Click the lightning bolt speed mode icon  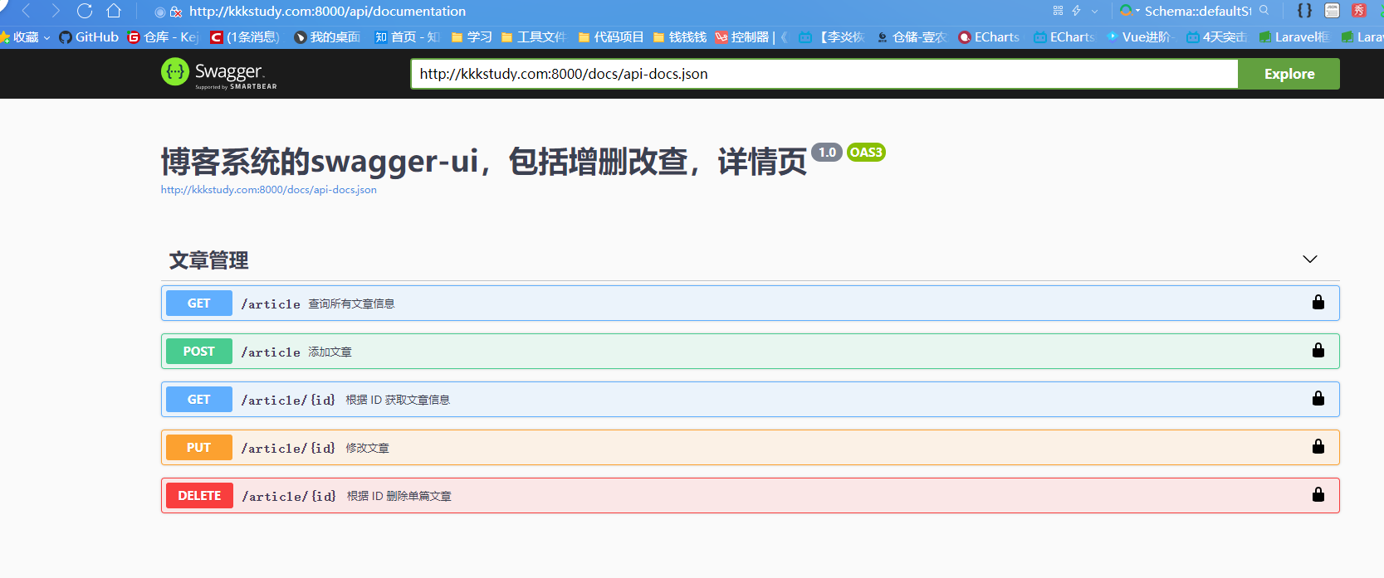point(1077,11)
